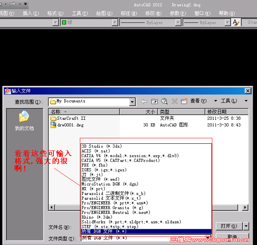Choose CATIA V4 format entry
This screenshot has width=257, height=245.
coord(146,156)
